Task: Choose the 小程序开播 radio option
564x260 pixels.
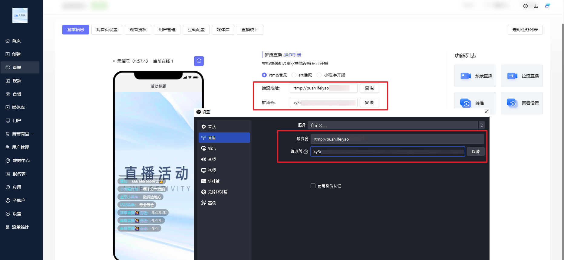Action: [319, 75]
